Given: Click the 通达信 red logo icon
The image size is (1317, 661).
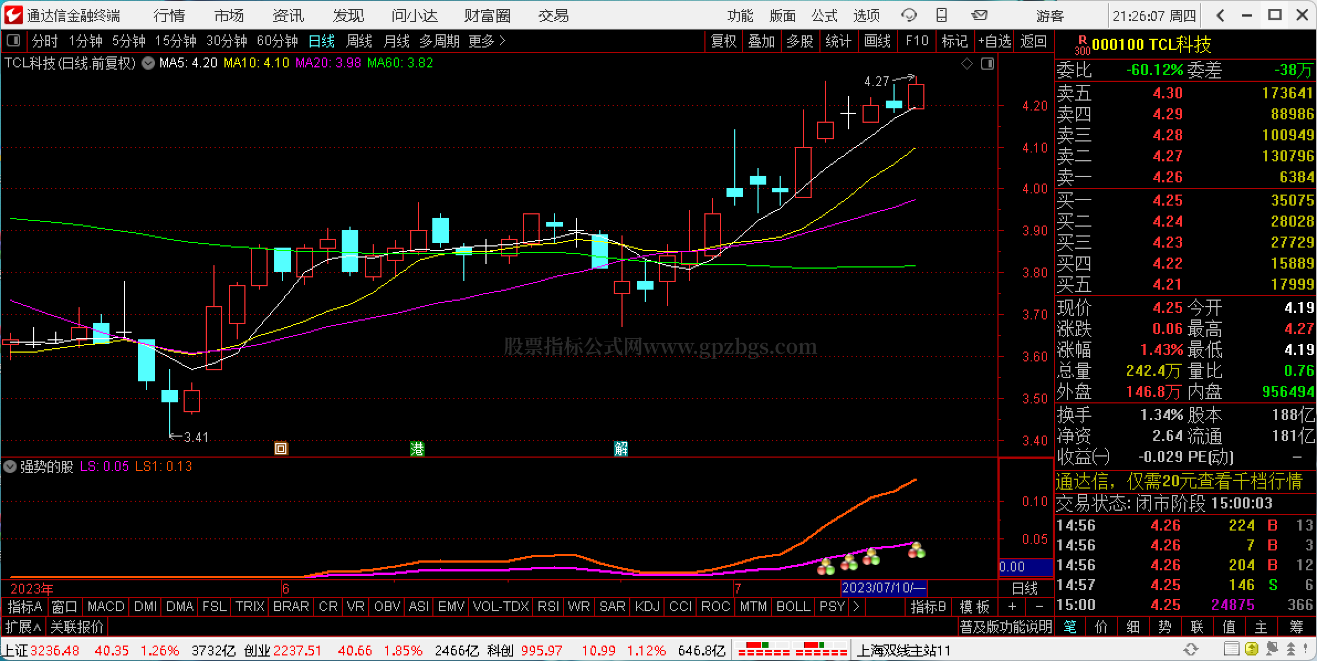Looking at the screenshot, I should pos(13,15).
